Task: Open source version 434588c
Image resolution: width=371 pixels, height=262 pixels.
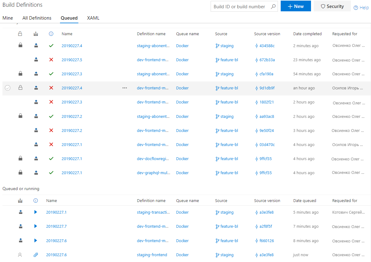Action: [267, 46]
